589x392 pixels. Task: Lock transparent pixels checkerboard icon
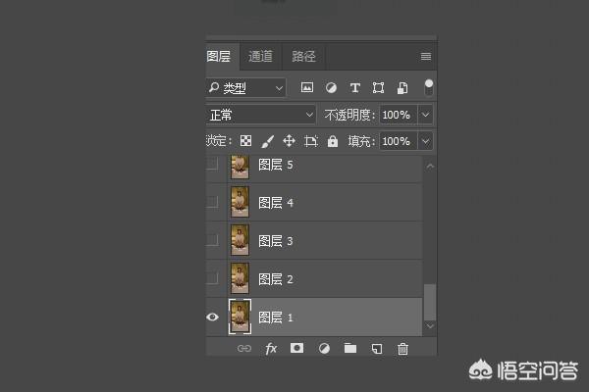pos(245,141)
